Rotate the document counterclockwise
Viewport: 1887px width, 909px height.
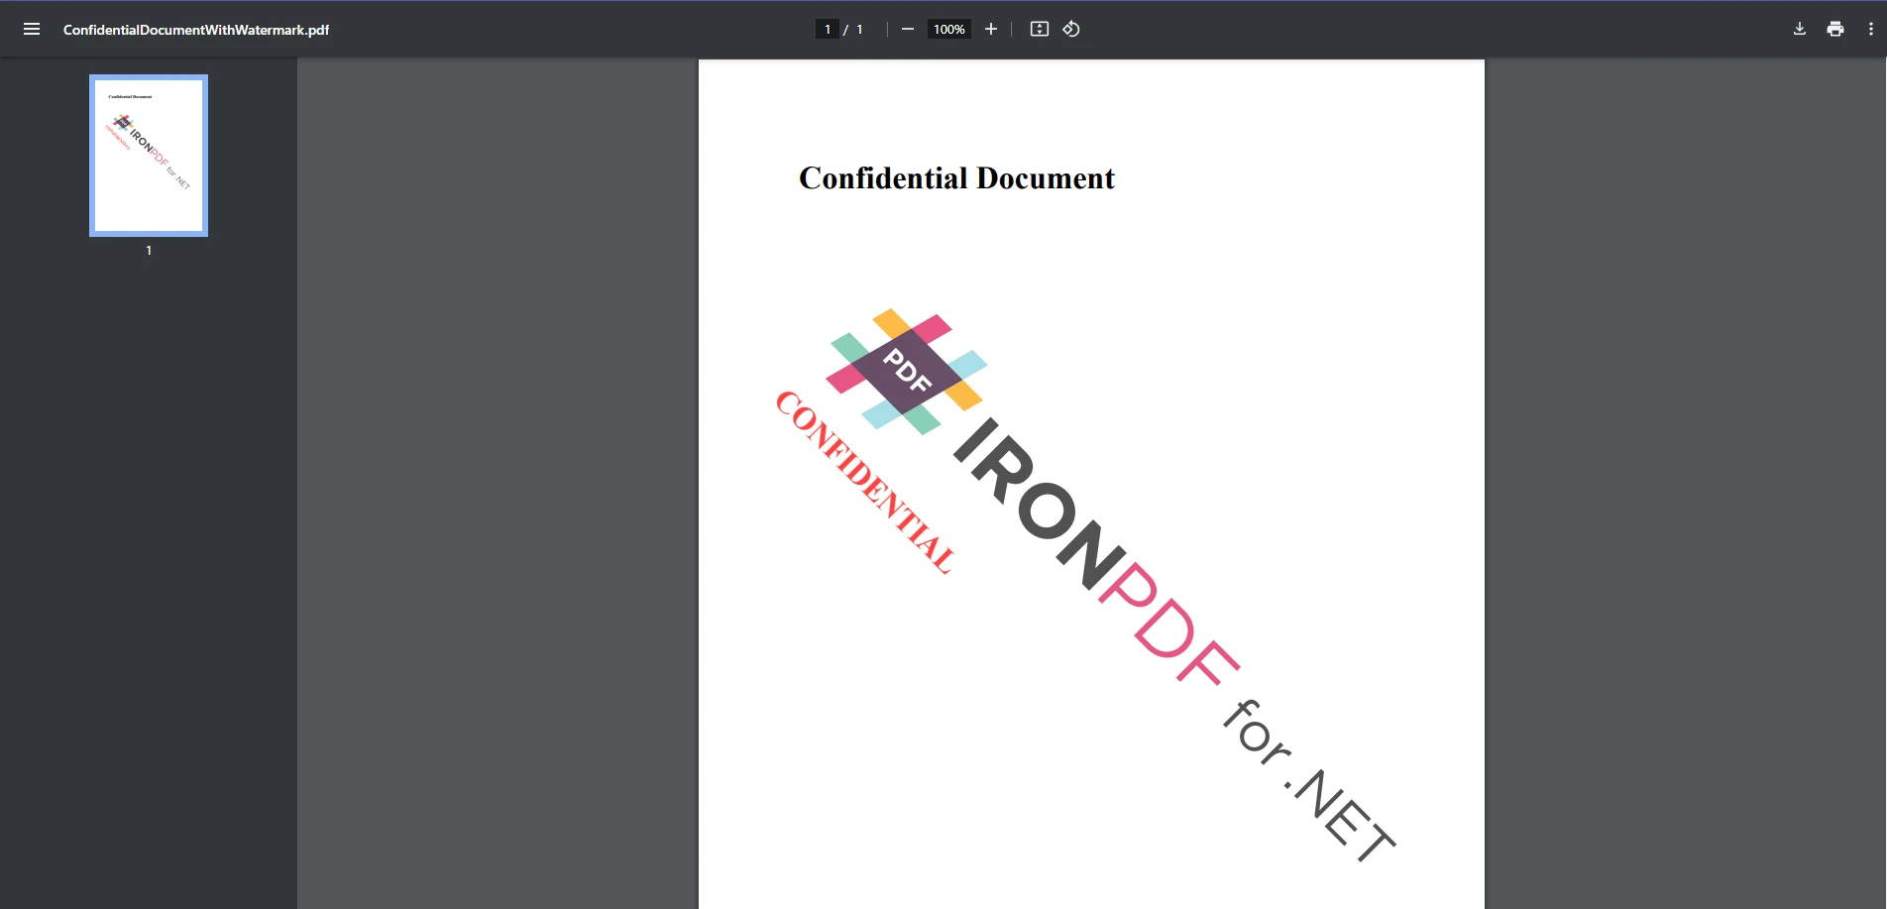[x=1071, y=29]
